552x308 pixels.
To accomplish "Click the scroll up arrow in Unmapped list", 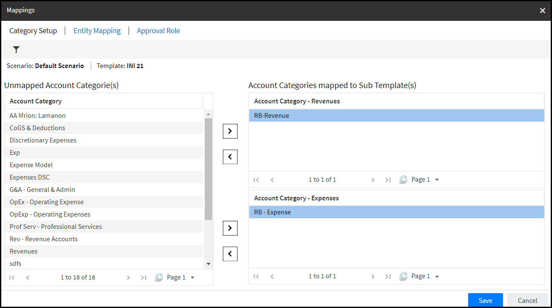I will (208, 114).
